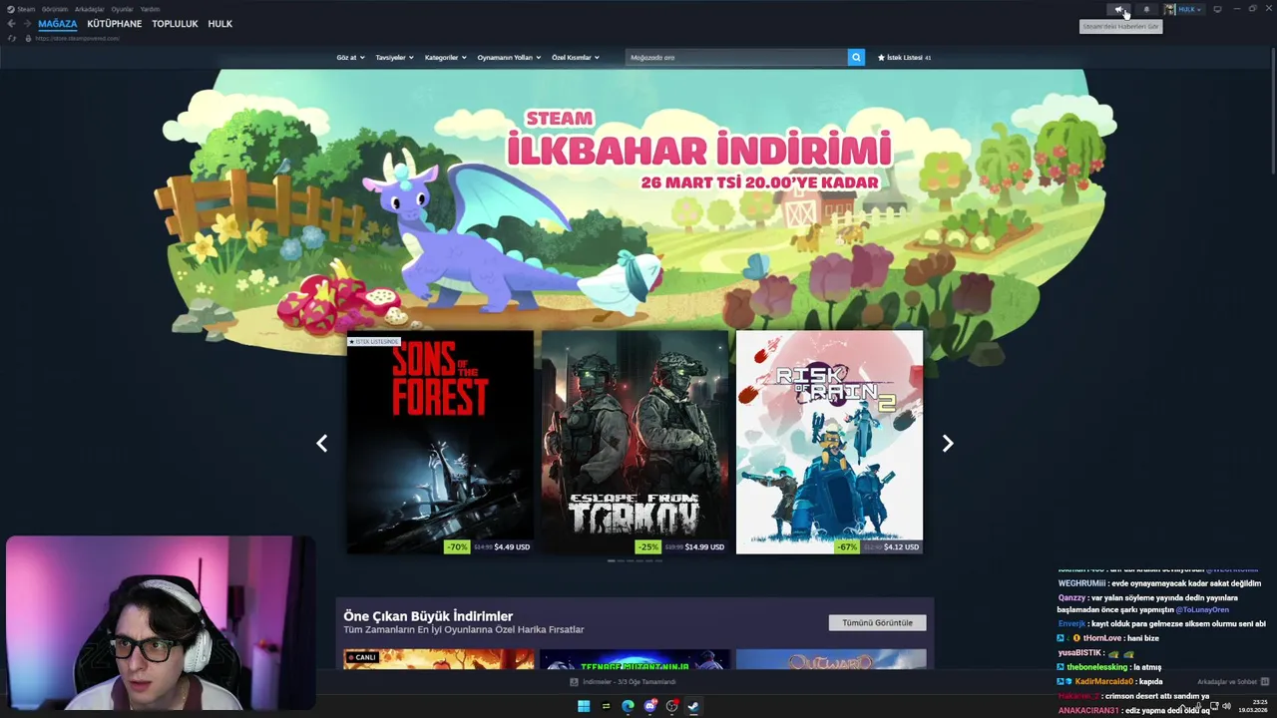Open the Arkadaşlar ve Sohbet panel
This screenshot has height=718, width=1277.
coord(1232,682)
